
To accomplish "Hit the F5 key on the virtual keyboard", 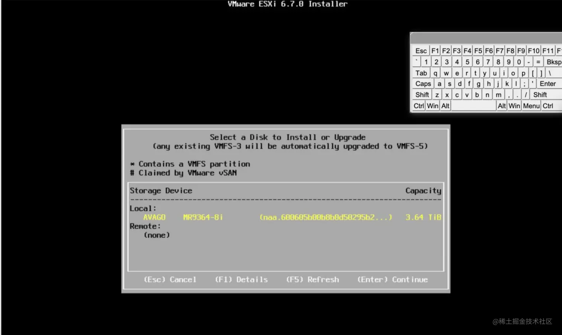I will [x=478, y=51].
